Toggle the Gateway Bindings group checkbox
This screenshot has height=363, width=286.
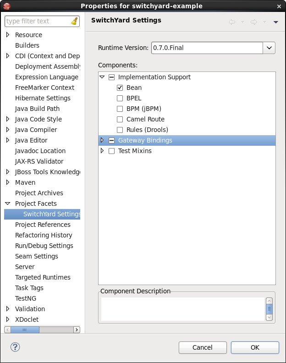pos(112,141)
